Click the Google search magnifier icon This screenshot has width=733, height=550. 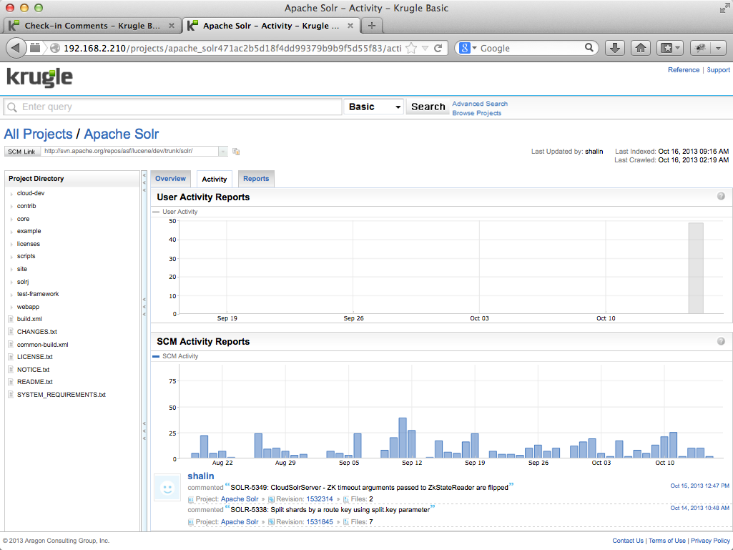[x=589, y=47]
